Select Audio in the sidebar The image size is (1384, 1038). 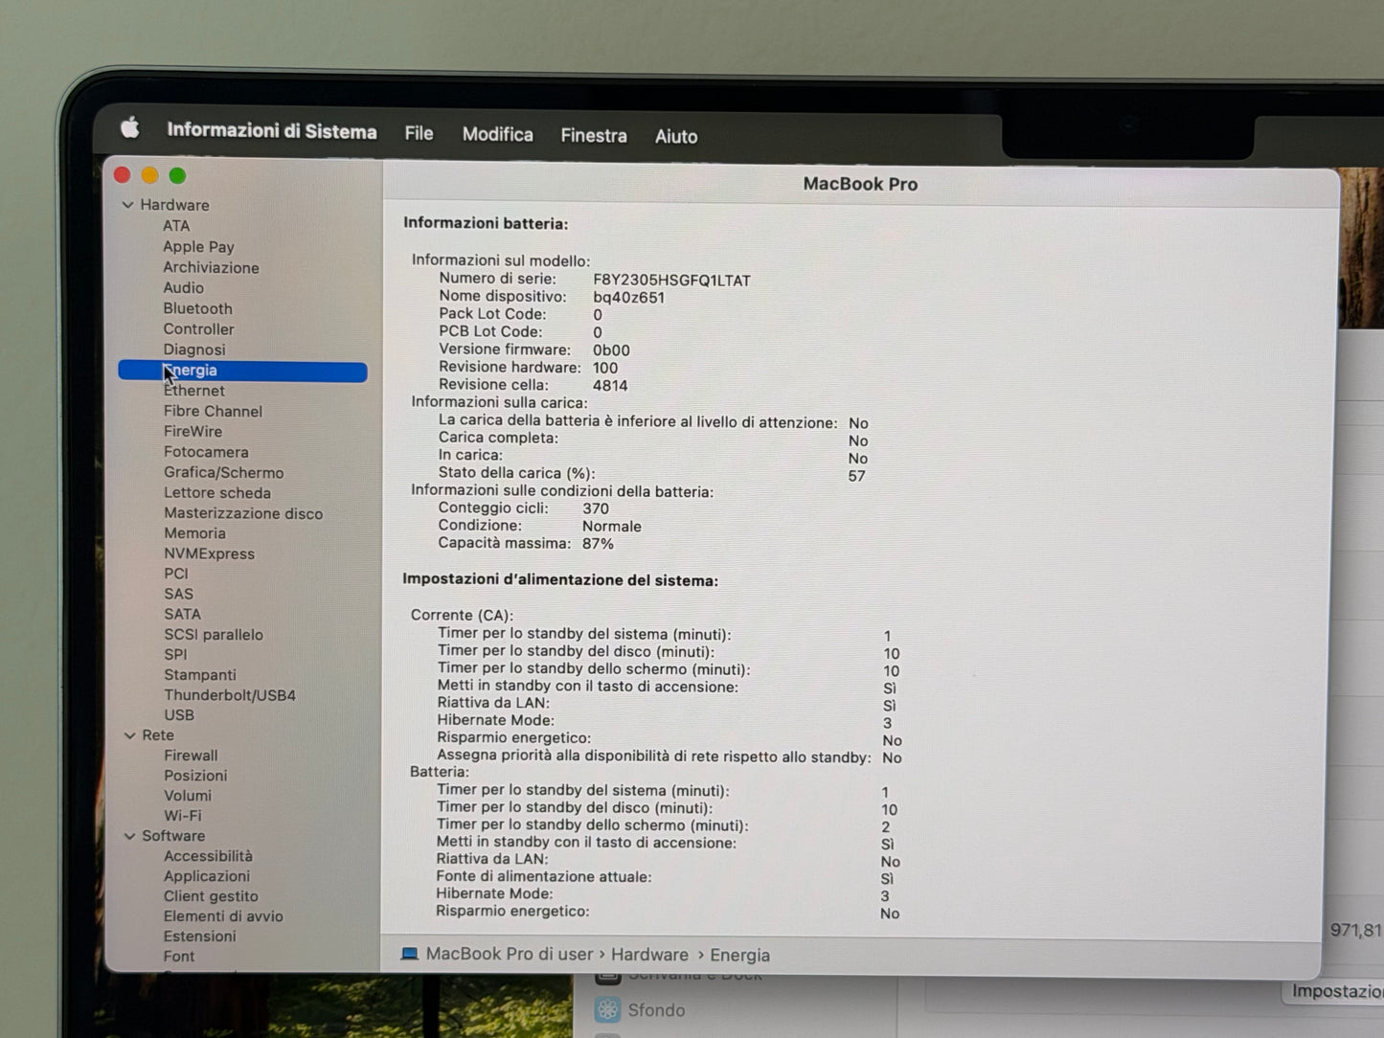(183, 288)
